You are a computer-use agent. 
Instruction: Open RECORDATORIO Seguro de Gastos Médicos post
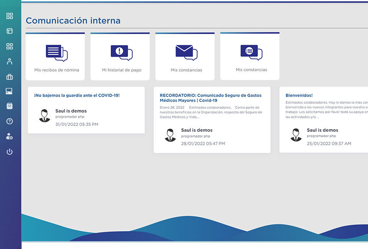coord(210,98)
